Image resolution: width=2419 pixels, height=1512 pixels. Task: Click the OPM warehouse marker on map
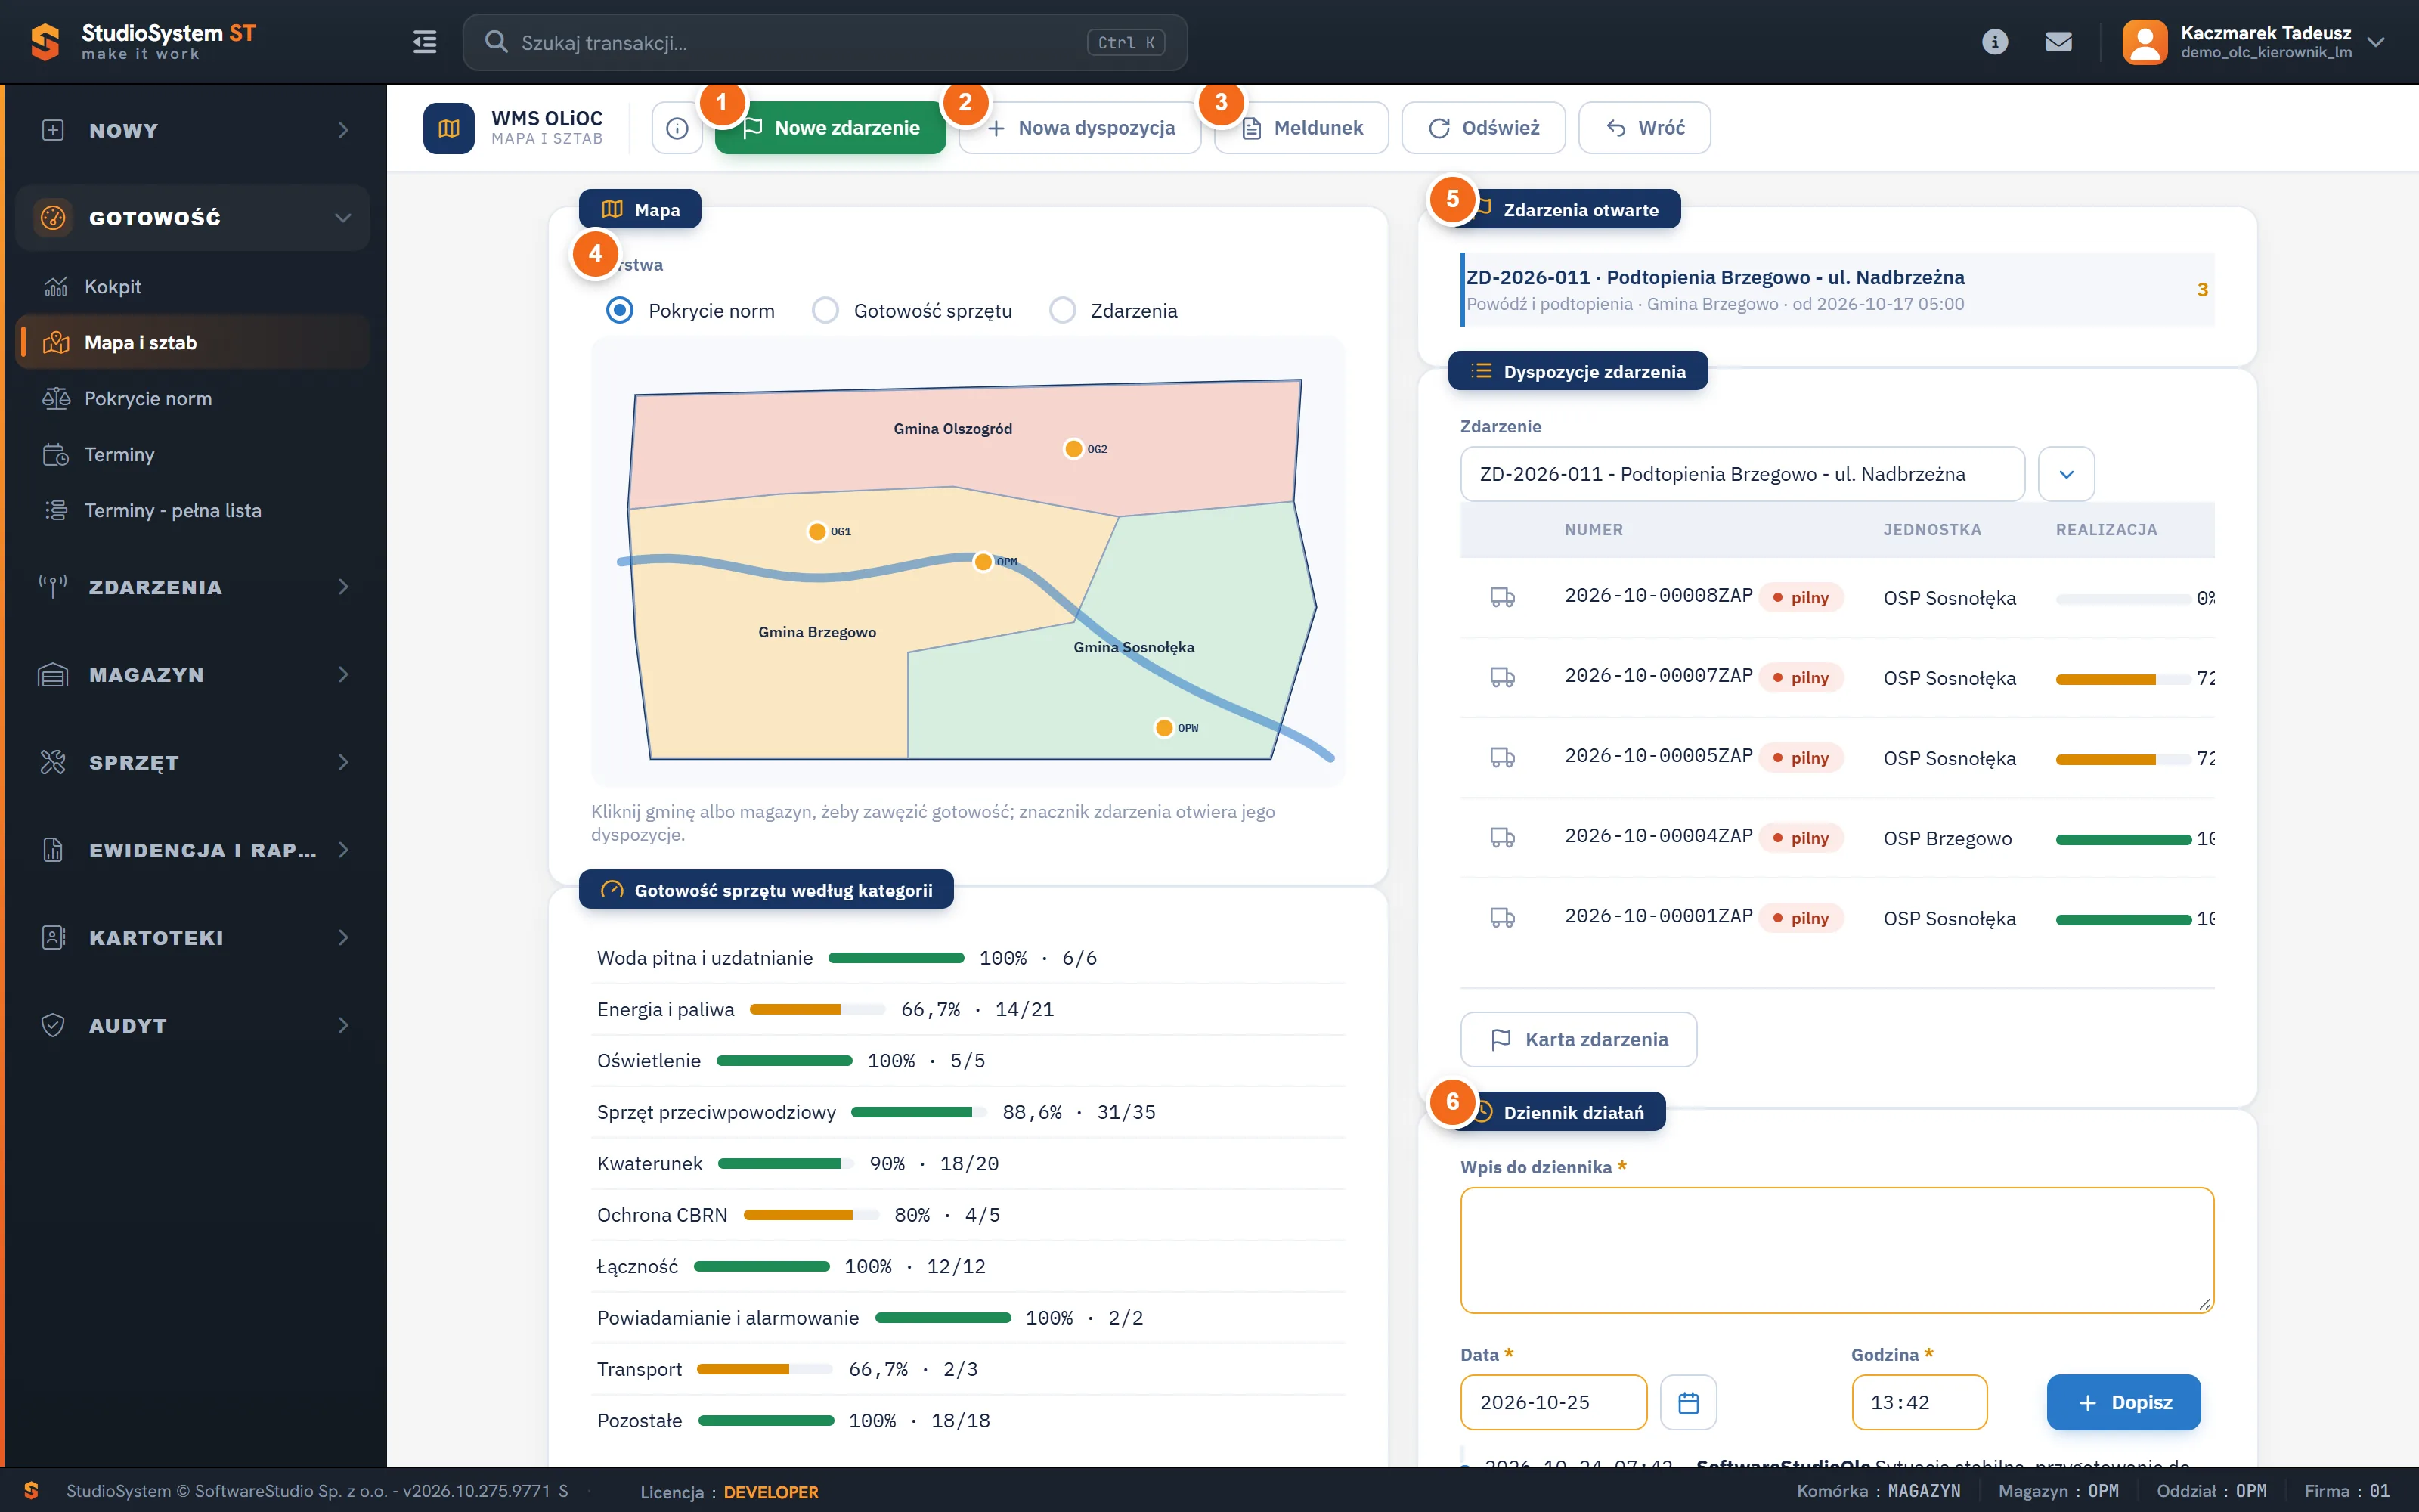[983, 561]
